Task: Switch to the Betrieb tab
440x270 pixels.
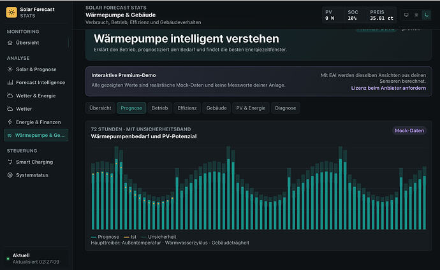Action: pyautogui.click(x=159, y=108)
